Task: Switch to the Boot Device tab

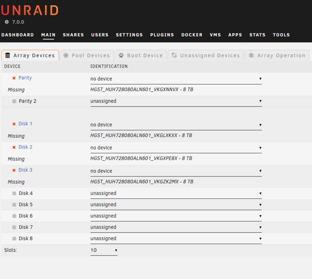Action: pos(141,55)
